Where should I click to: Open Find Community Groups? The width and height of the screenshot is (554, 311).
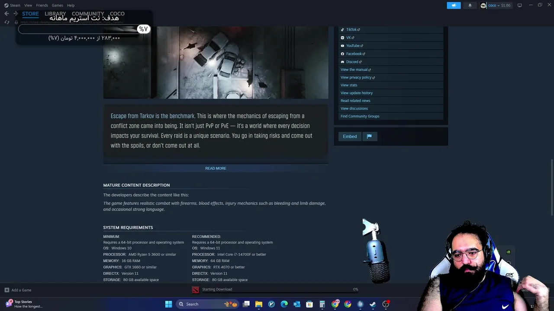click(360, 116)
